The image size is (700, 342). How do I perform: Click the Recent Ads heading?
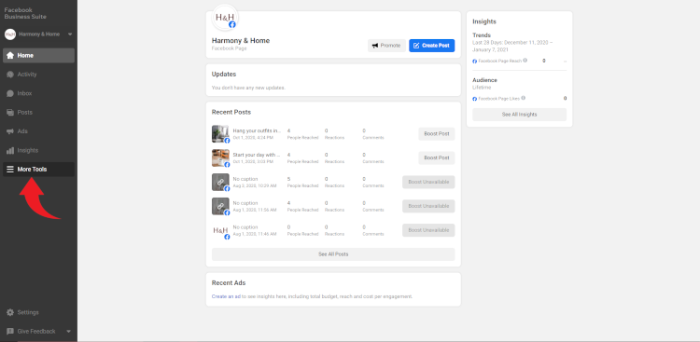229,283
